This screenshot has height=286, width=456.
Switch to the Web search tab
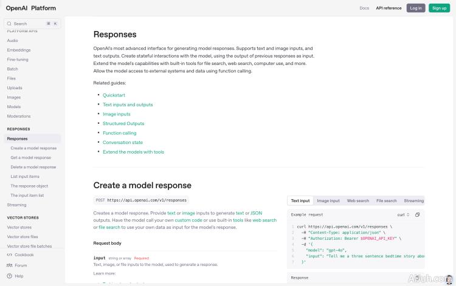[358, 200]
